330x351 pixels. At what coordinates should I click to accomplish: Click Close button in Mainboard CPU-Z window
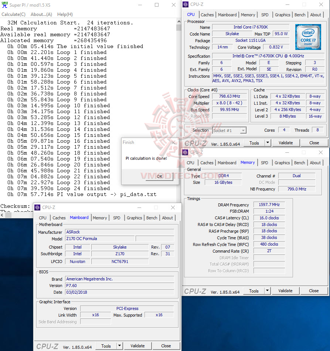(166, 346)
